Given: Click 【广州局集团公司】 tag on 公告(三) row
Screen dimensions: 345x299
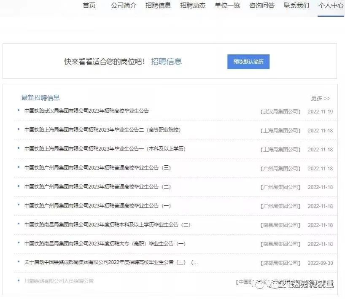Looking at the screenshot, I should coord(280,169).
